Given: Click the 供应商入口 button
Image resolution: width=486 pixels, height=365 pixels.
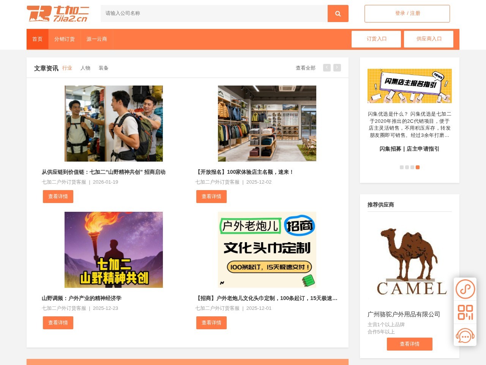Looking at the screenshot, I should point(429,39).
